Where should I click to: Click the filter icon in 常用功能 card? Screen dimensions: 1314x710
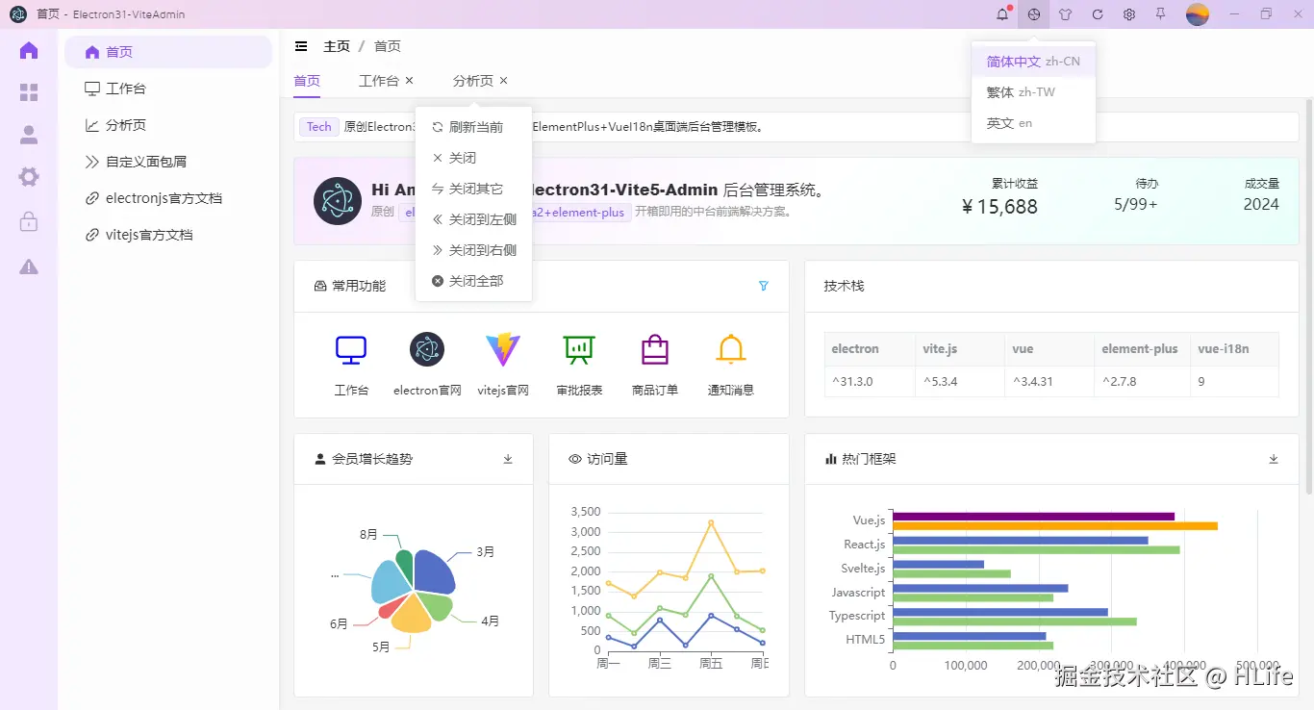[764, 286]
